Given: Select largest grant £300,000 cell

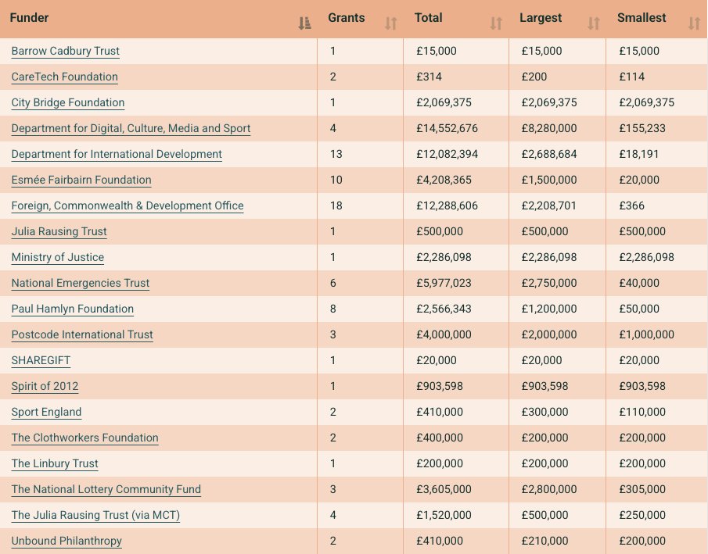Looking at the screenshot, I should (x=557, y=412).
